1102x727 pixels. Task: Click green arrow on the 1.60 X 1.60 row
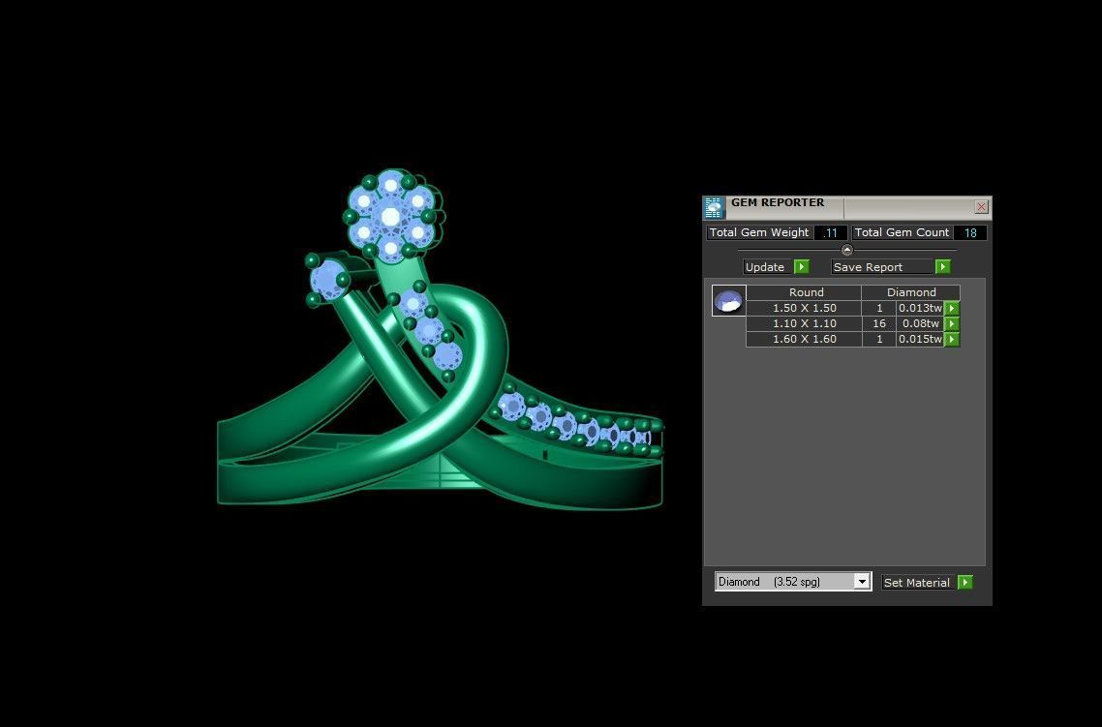click(x=952, y=339)
